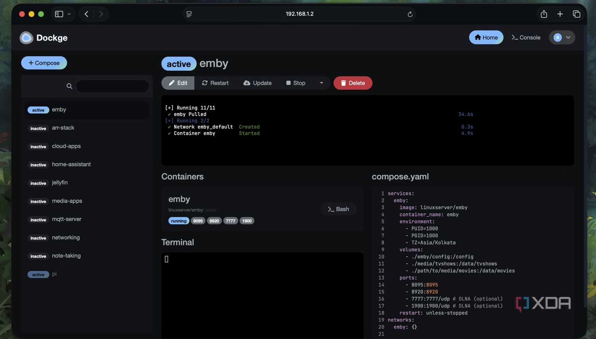Click the 'emby Pulled' log line
Image resolution: width=596 pixels, height=339 pixels.
click(187, 114)
